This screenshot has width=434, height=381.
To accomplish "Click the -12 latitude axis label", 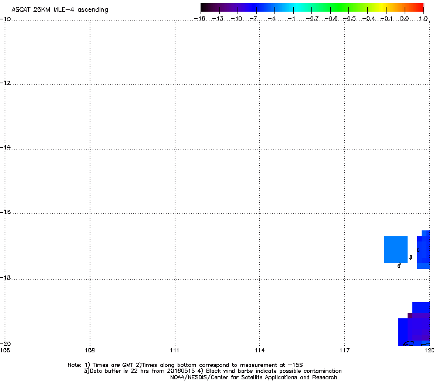I will (x=5, y=83).
